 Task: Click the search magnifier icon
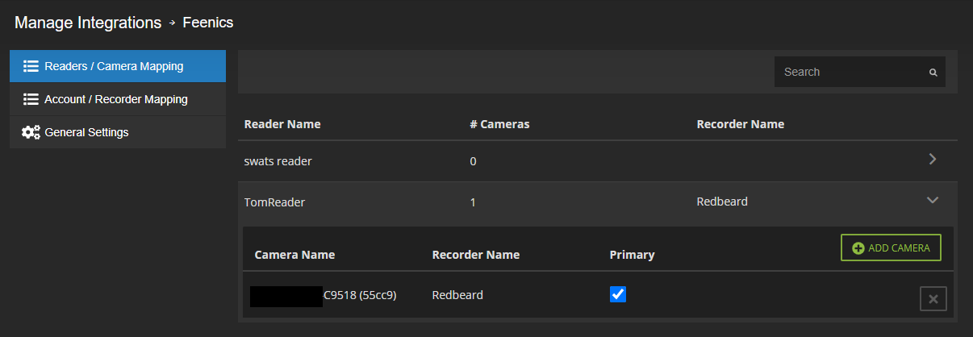click(x=933, y=73)
